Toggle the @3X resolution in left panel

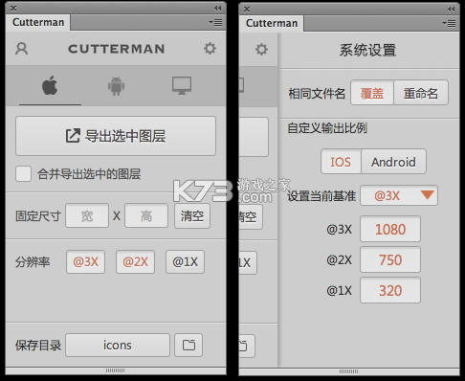(x=85, y=262)
